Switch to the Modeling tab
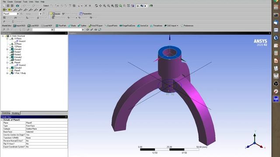This screenshot has height=157, width=280. 16,113
